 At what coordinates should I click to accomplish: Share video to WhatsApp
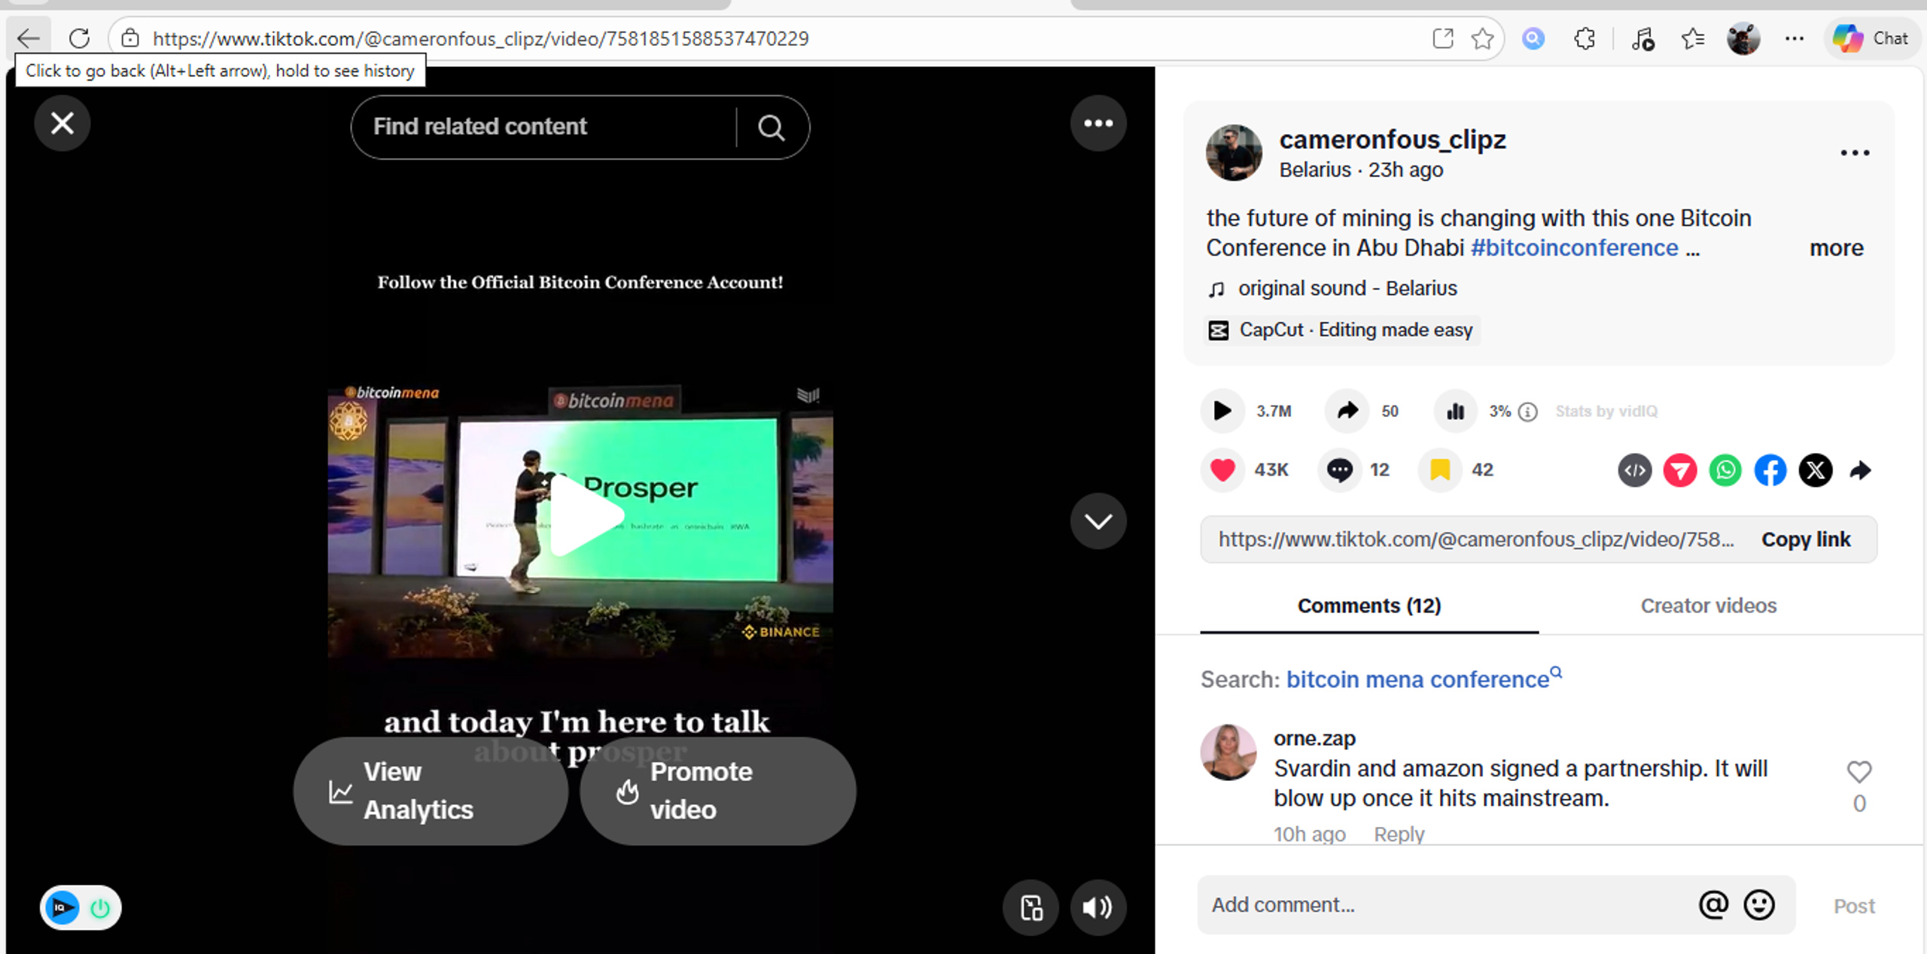coord(1725,470)
